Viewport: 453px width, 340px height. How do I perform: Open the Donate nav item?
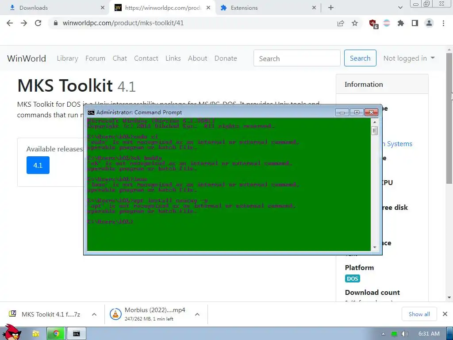(226, 58)
